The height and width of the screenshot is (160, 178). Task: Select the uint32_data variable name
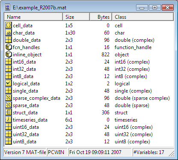pyautogui.click(x=26, y=134)
